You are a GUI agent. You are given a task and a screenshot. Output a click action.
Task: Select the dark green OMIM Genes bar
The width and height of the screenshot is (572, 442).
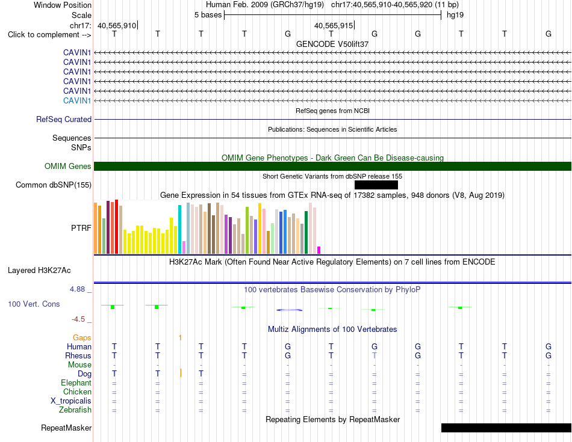click(332, 166)
